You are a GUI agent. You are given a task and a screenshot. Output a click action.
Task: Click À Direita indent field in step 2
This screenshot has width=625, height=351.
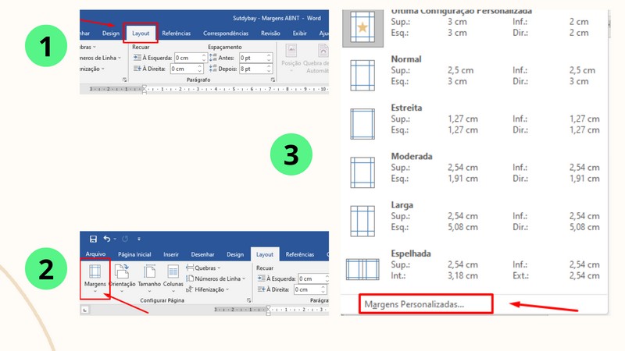point(309,289)
